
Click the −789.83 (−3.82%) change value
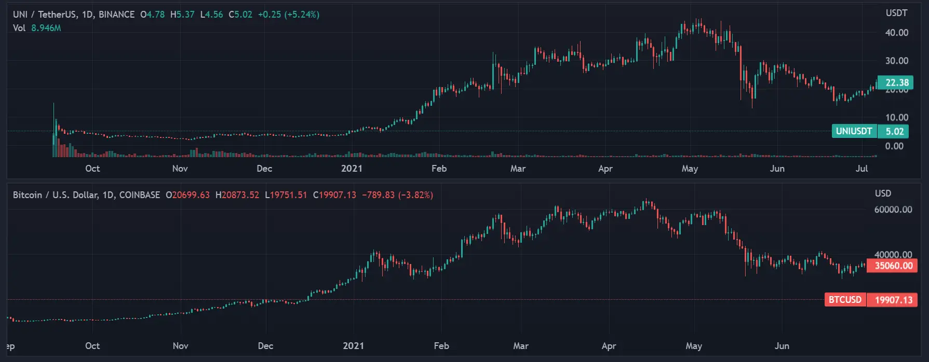tap(397, 195)
